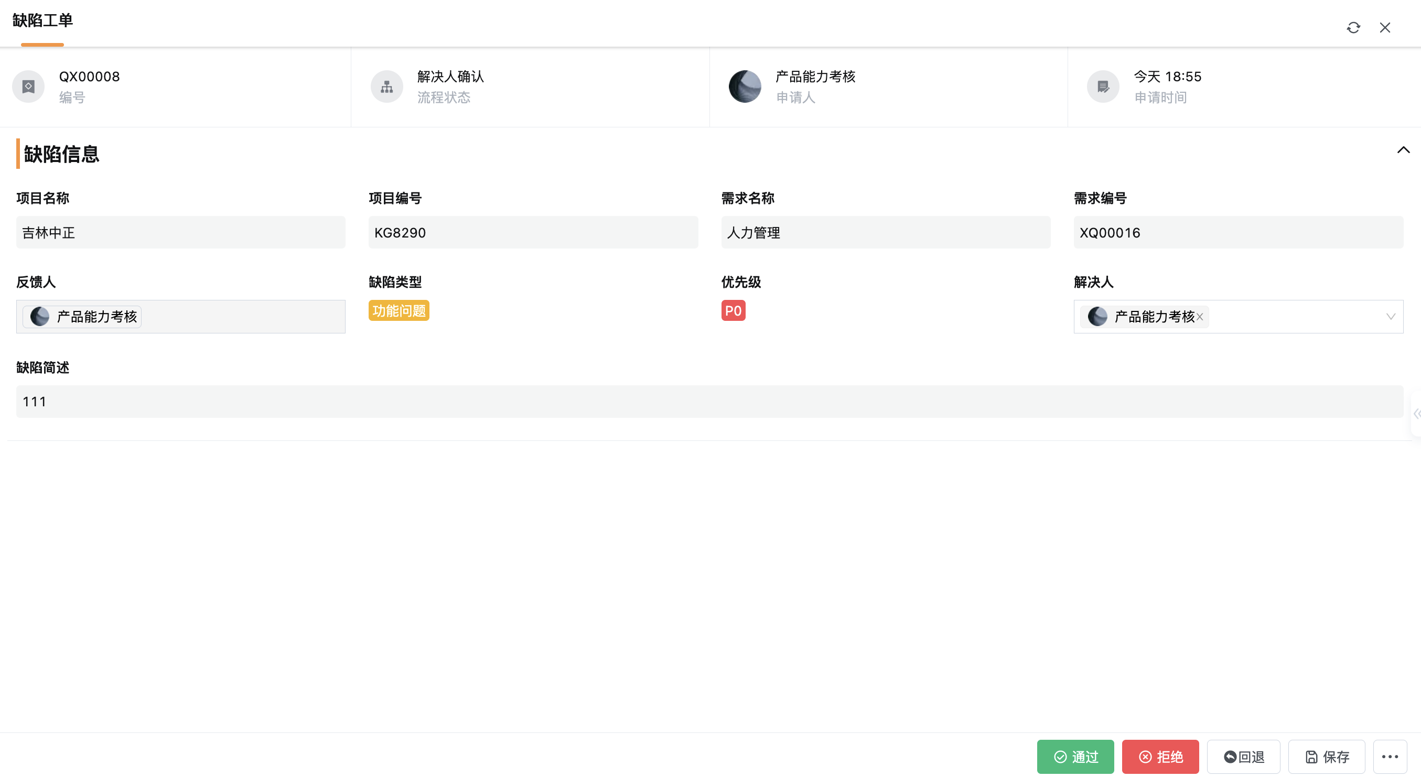Click the 保存 button
1421x777 pixels.
[x=1327, y=757]
